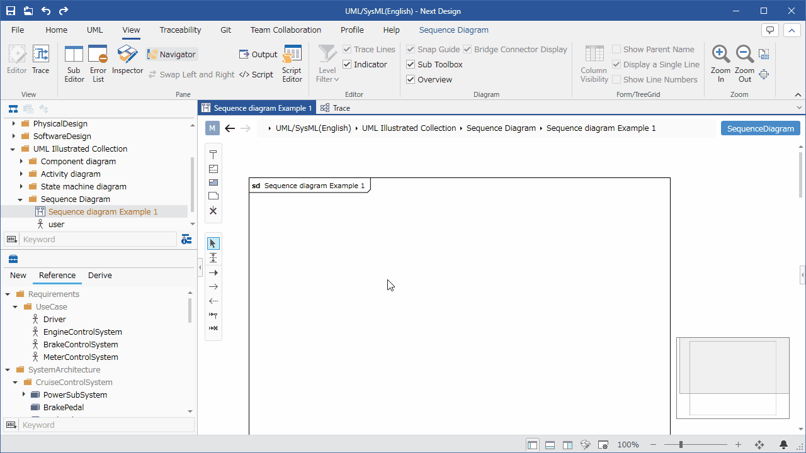This screenshot has height=453, width=806.
Task: Select the create message tool
Action: pos(213,315)
